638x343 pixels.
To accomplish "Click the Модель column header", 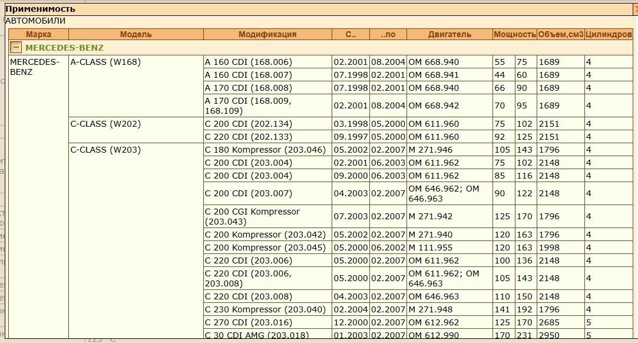I will tap(136, 35).
